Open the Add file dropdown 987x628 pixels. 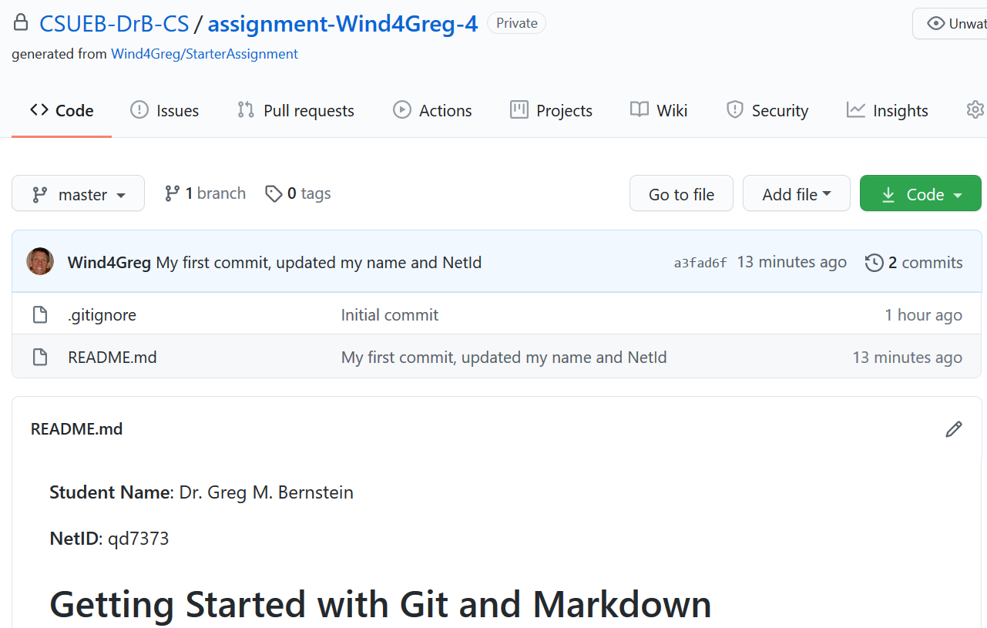pyautogui.click(x=796, y=194)
